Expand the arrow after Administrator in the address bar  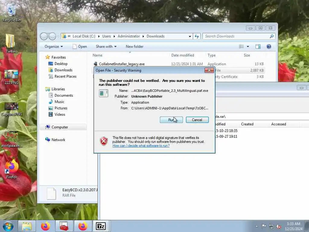[x=143, y=36]
